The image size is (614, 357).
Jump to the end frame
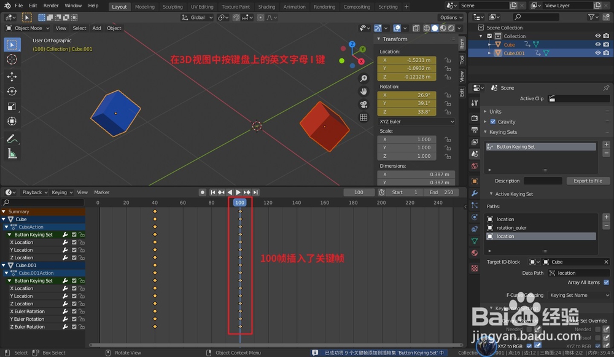pos(255,192)
